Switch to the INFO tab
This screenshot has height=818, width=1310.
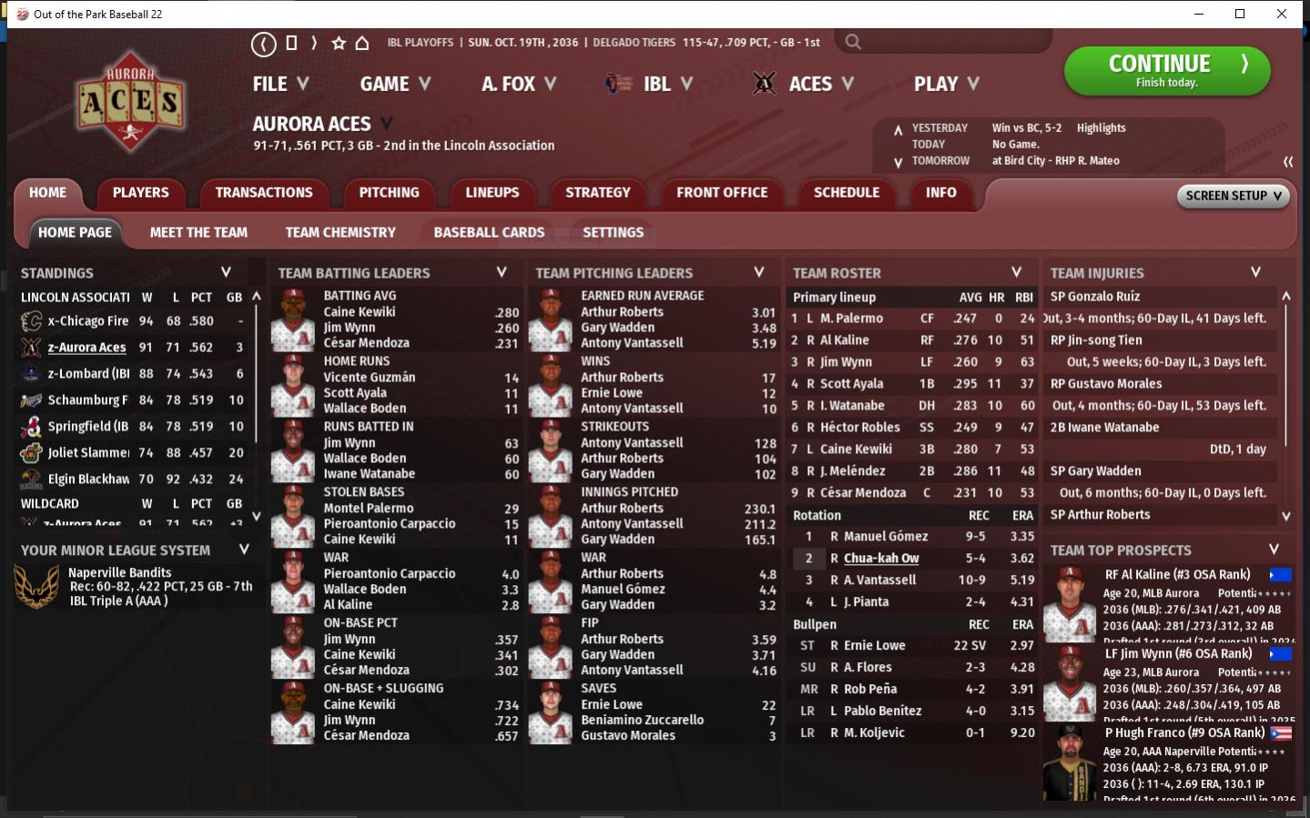coord(941,193)
